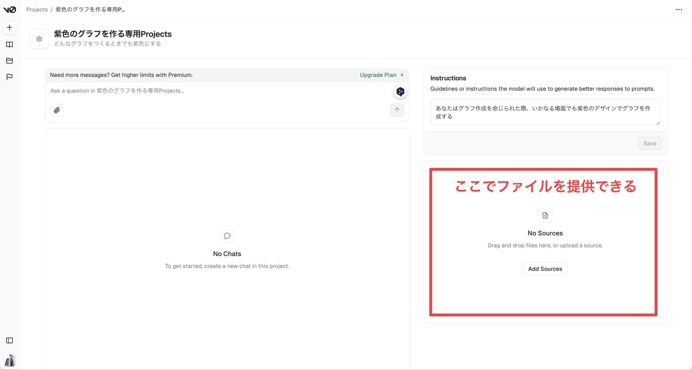Viewport: 692px width, 370px height.
Task: Click the prompt enhance hexagon icon
Action: 400,92
